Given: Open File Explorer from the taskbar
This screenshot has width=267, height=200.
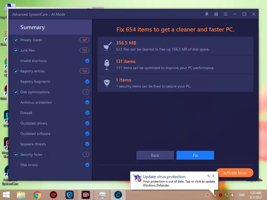Looking at the screenshot, I should (21, 195).
